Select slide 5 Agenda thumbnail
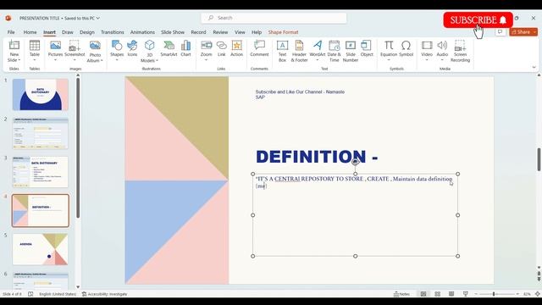This screenshot has width=542, height=305. pyautogui.click(x=41, y=249)
